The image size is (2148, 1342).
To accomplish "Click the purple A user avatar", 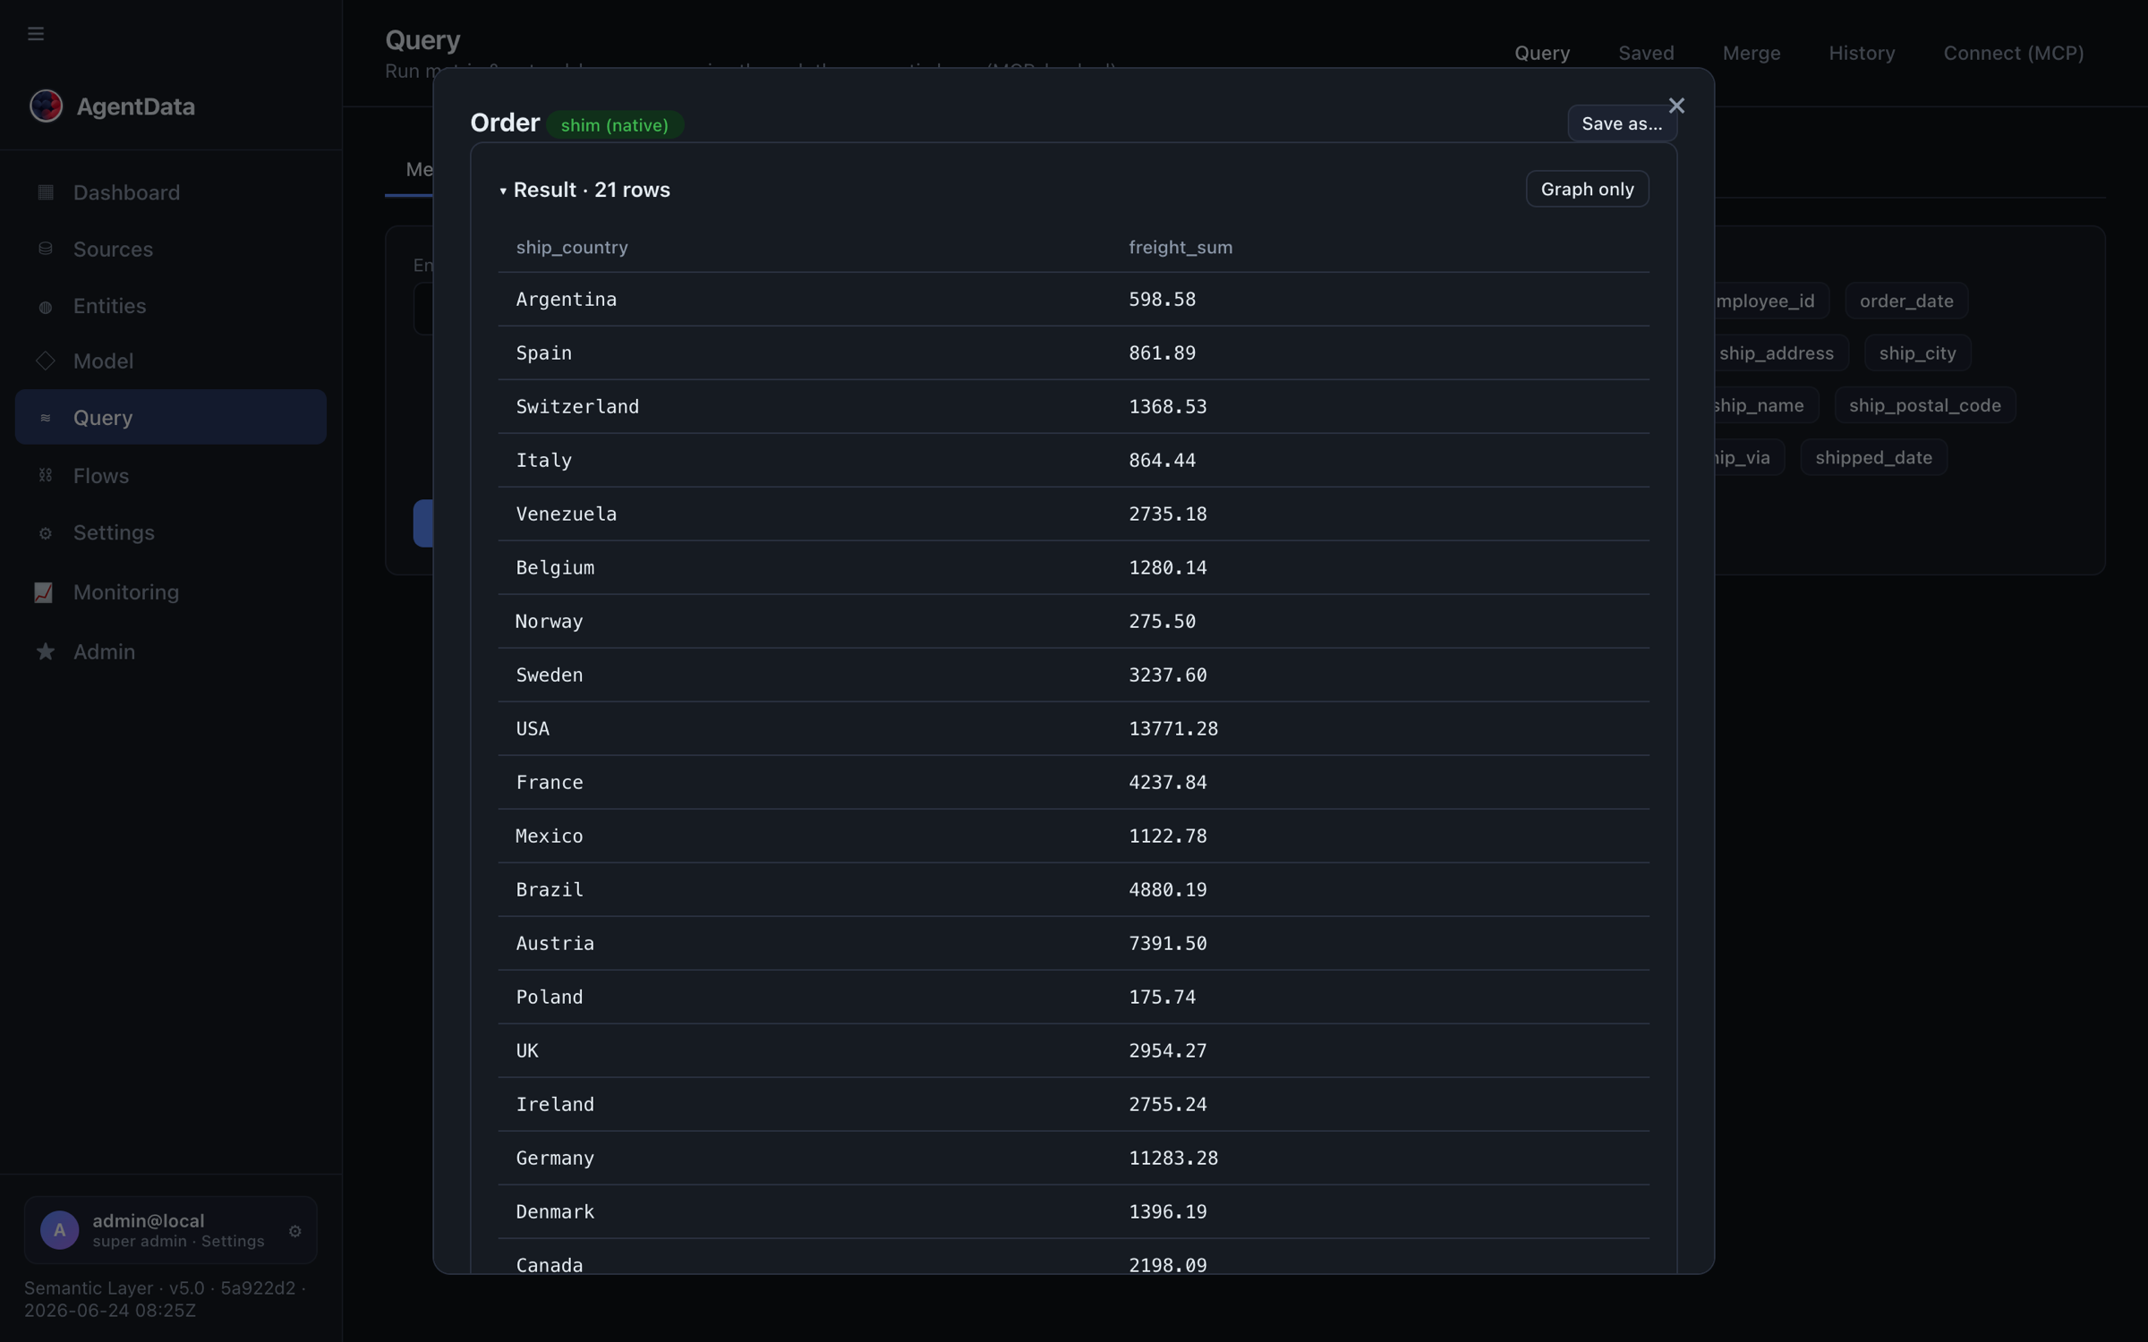I will pos(59,1230).
